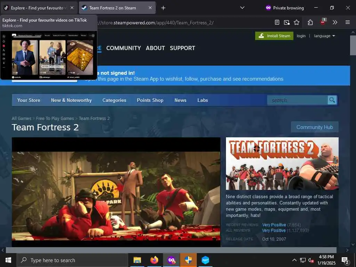Click the scroll down arrow of vertical scrollbar

click(x=353, y=244)
